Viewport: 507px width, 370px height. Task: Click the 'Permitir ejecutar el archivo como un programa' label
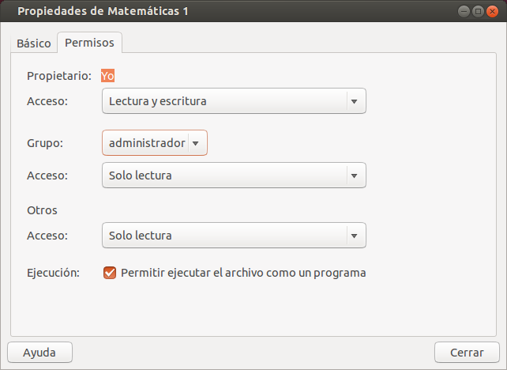point(243,273)
